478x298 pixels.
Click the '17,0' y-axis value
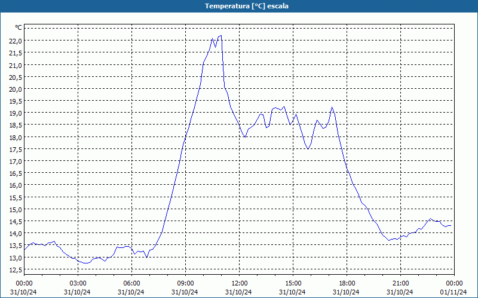click(16, 161)
